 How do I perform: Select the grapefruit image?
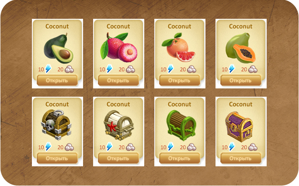[x=178, y=47]
